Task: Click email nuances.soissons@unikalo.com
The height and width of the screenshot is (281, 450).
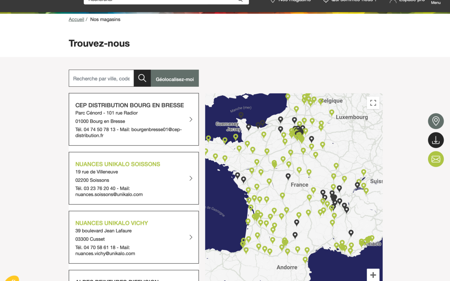Action: 109,194
